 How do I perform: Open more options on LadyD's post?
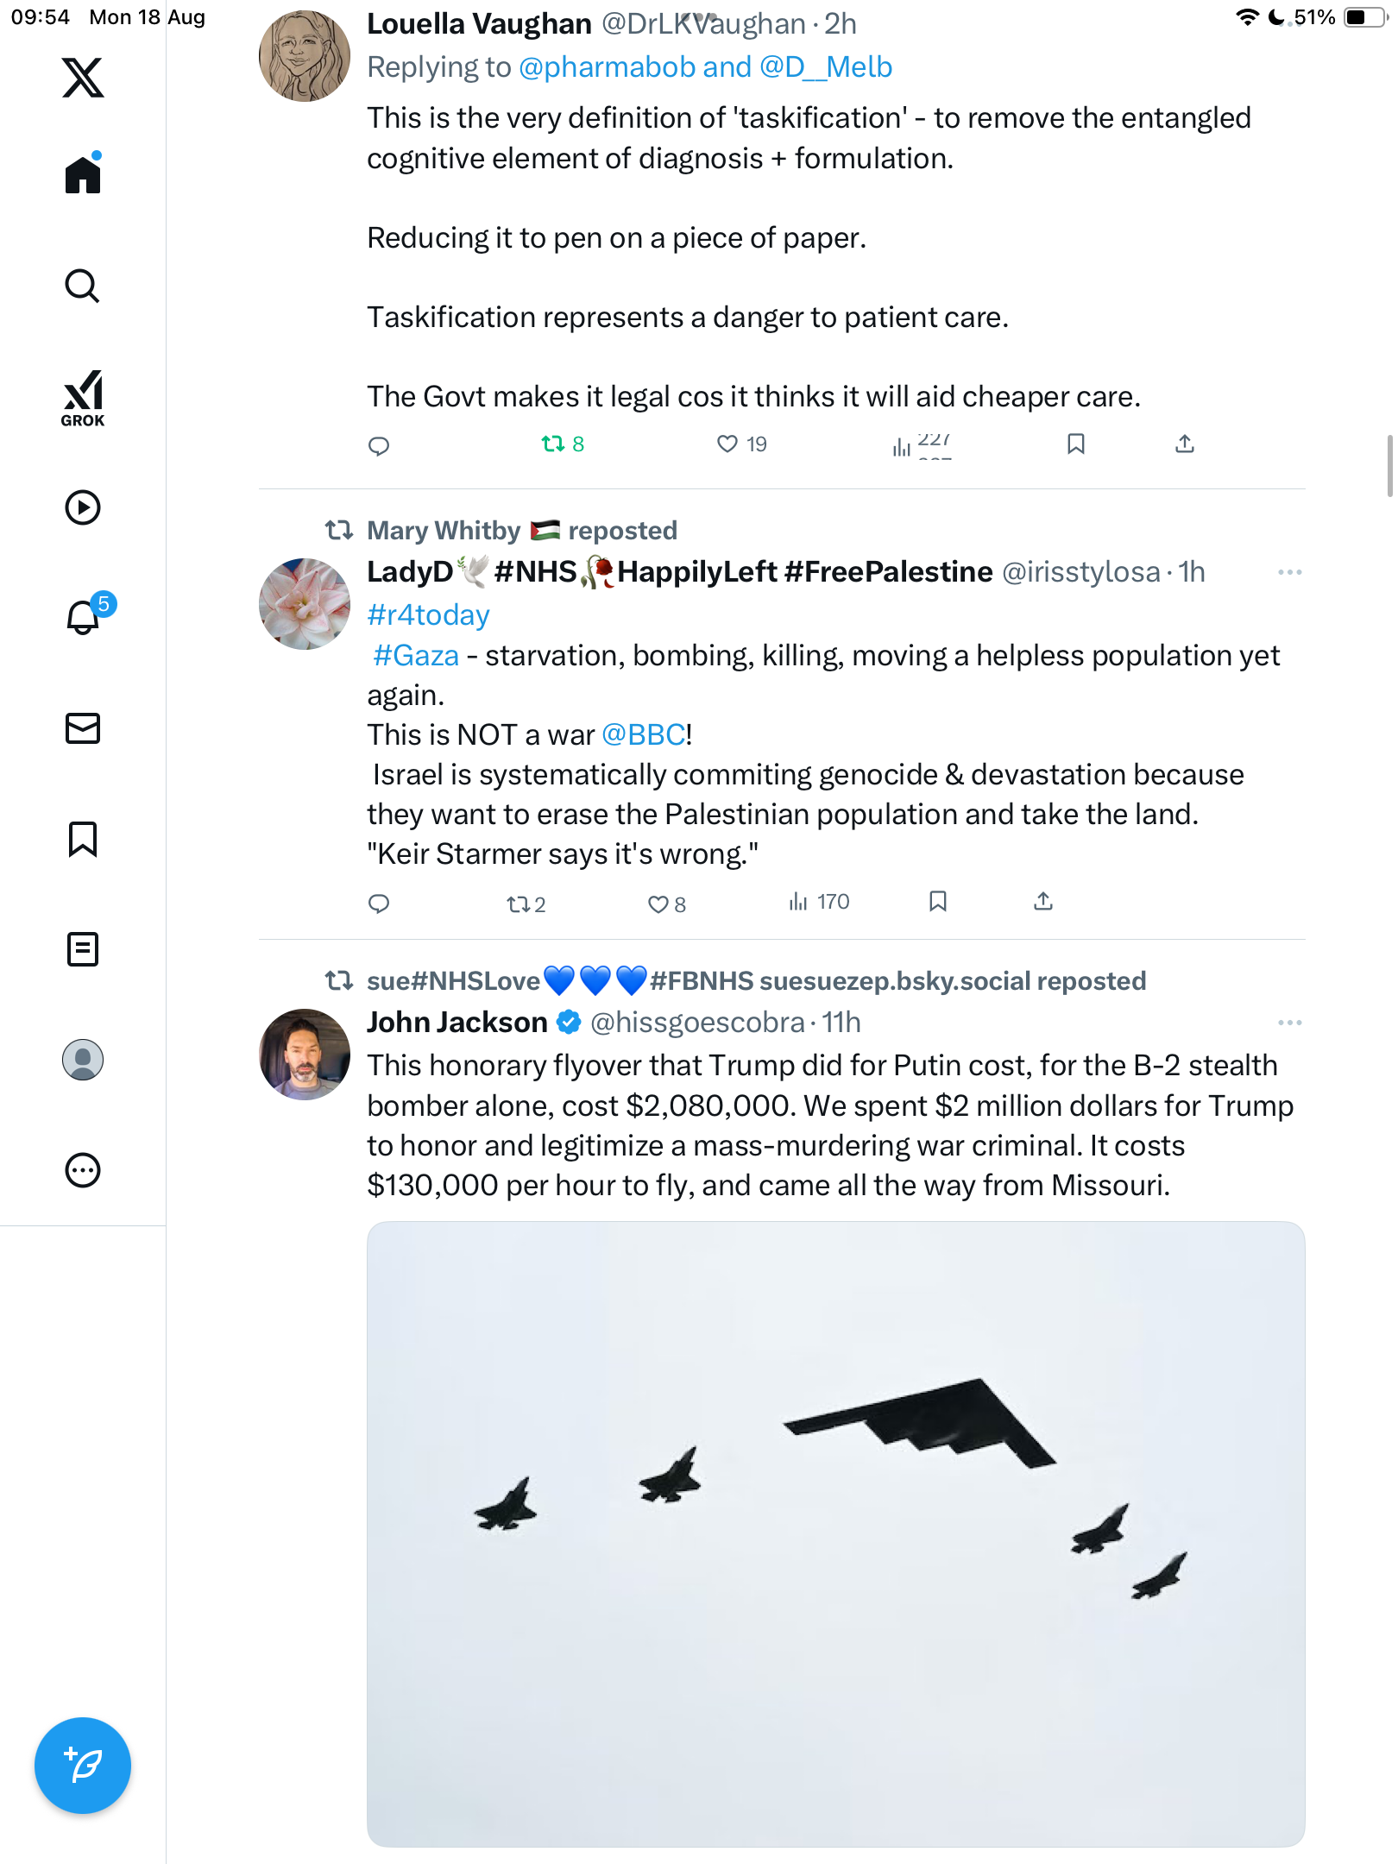(x=1289, y=572)
